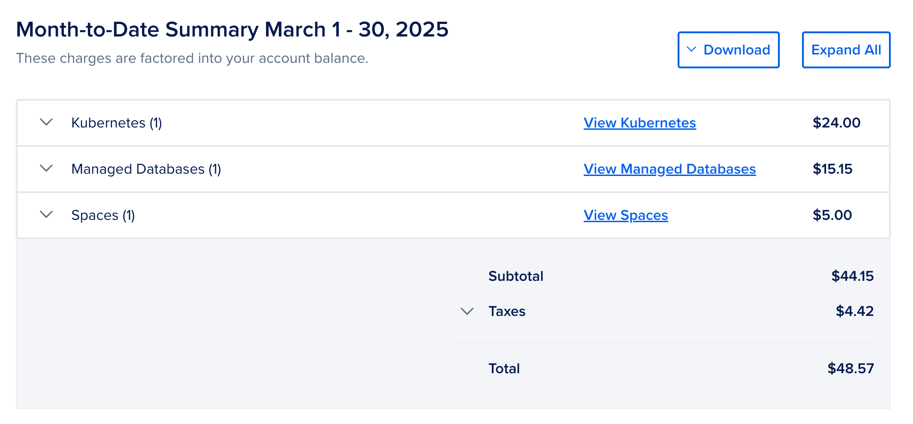Follow the View Spaces link
Screen dimensions: 913x424
625,215
